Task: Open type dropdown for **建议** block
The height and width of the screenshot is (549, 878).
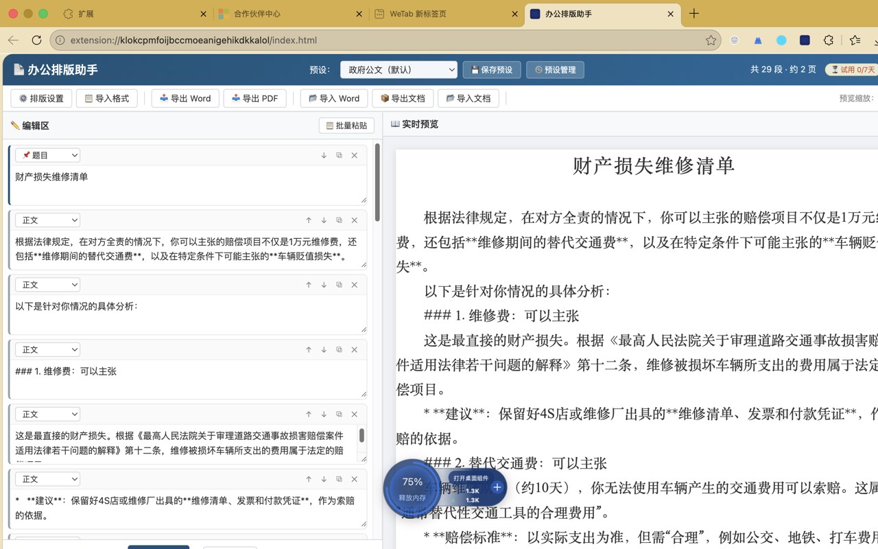Action: pyautogui.click(x=48, y=479)
